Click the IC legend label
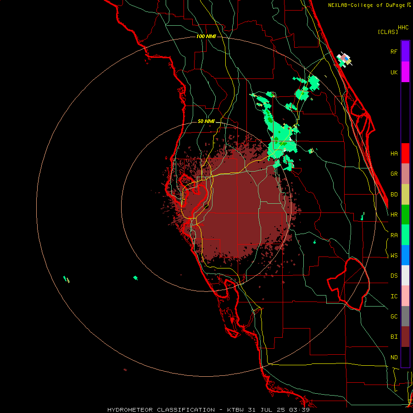The image size is (413, 413). [394, 296]
